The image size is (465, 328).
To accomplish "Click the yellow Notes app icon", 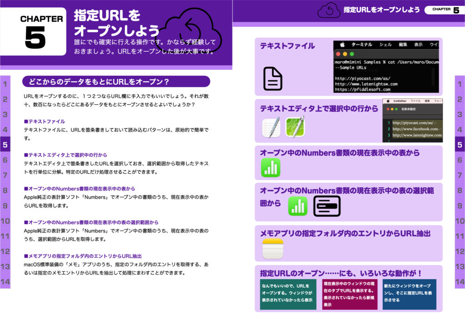I will tap(272, 249).
